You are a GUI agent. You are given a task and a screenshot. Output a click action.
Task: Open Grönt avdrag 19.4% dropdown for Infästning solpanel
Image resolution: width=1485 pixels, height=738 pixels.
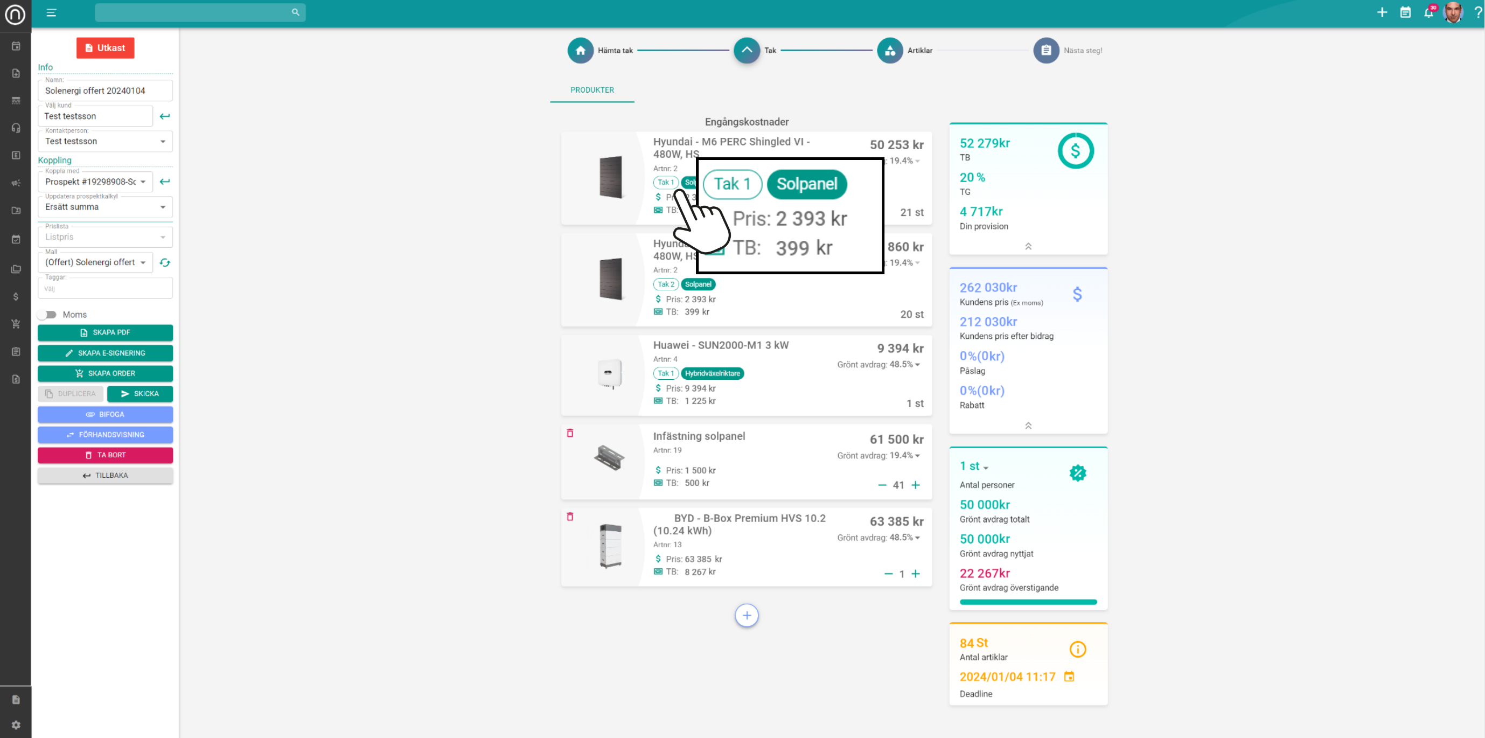(x=879, y=456)
